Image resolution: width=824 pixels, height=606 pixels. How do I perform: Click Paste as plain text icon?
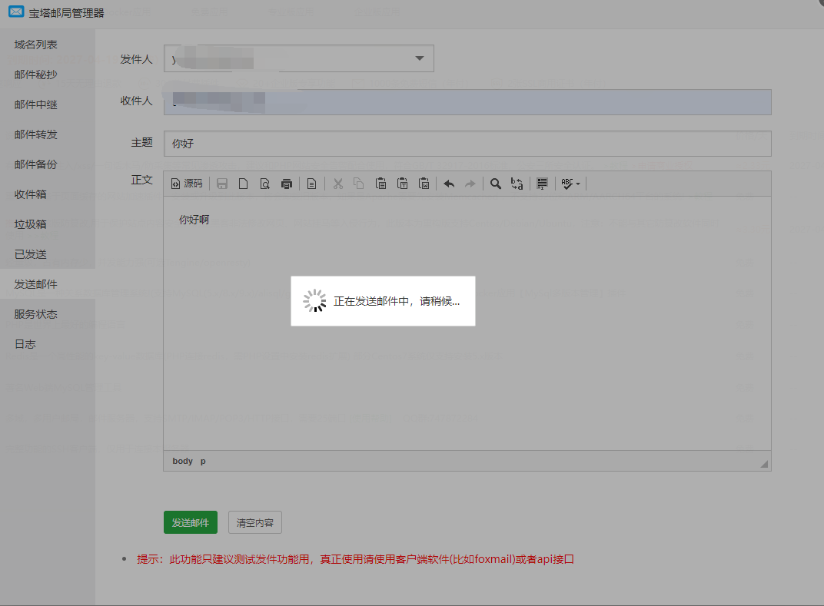(x=403, y=184)
